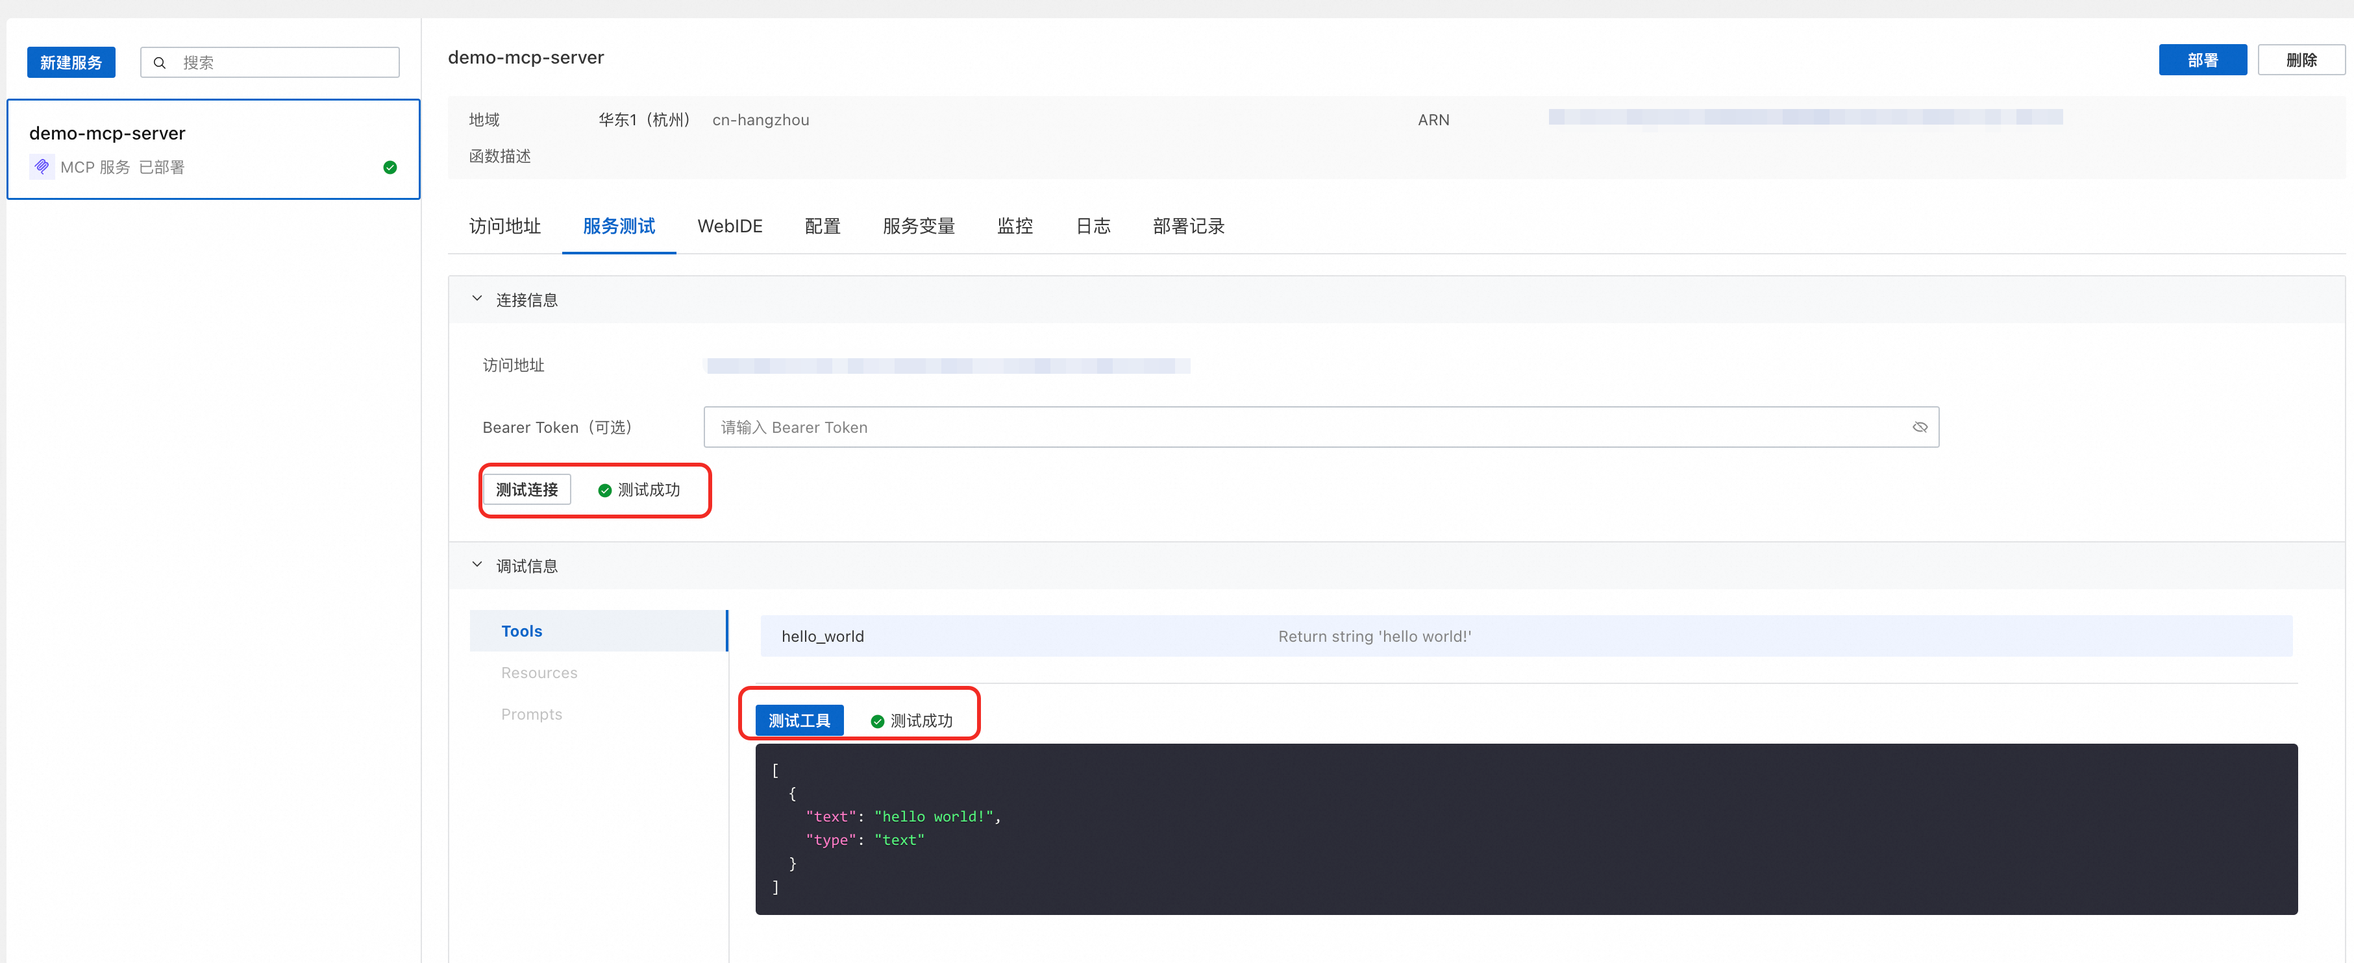Click the green tool test success icon
Screen dimensions: 2354x963
[877, 722]
